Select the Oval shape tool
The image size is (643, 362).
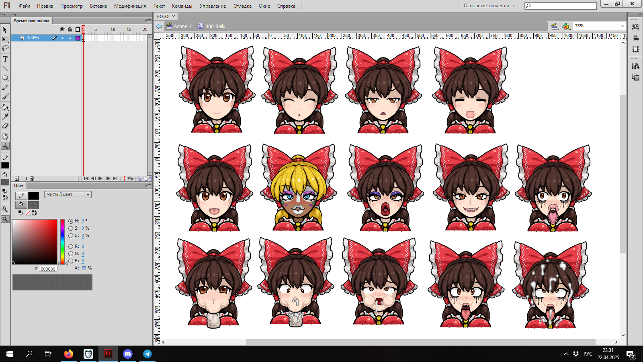tap(5, 78)
